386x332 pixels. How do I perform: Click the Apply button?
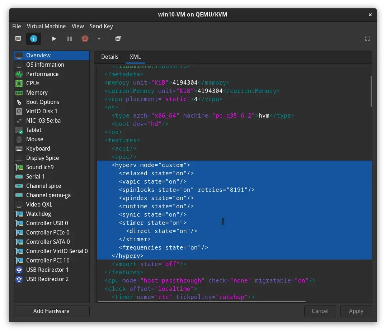[x=356, y=311]
